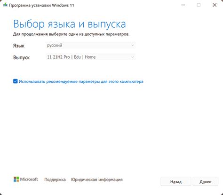The image size is (223, 195).
Task: Click the maximize window button
Action: [x=199, y=5]
